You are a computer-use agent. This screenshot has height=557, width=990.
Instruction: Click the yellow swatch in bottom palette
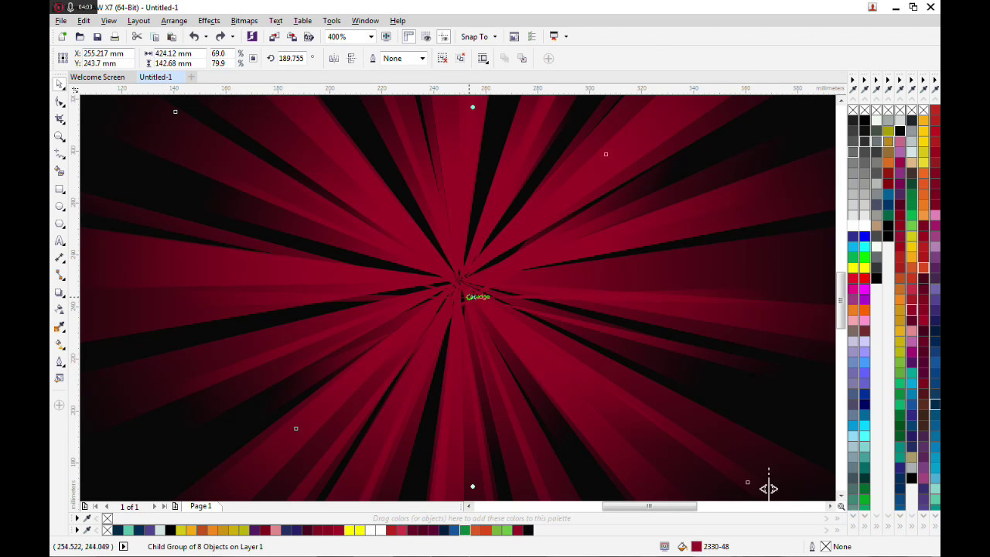coord(350,530)
